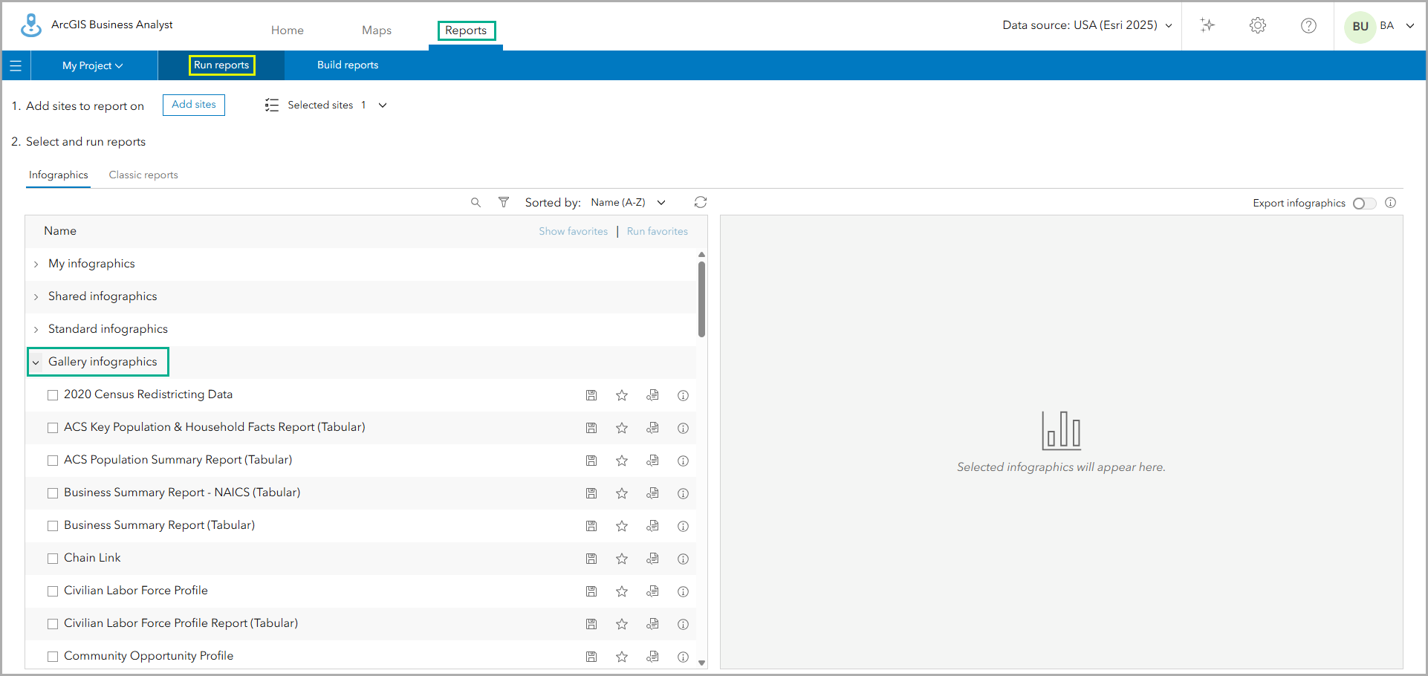1428x676 pixels.
Task: Click the list scrollbar up arrow
Action: (701, 255)
